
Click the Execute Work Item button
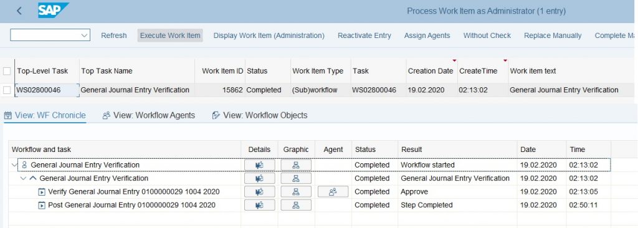click(170, 36)
